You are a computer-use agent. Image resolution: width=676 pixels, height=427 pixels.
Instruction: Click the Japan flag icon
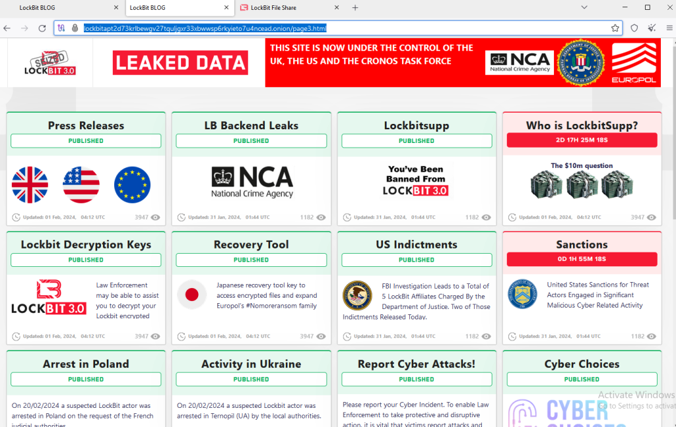(x=192, y=295)
